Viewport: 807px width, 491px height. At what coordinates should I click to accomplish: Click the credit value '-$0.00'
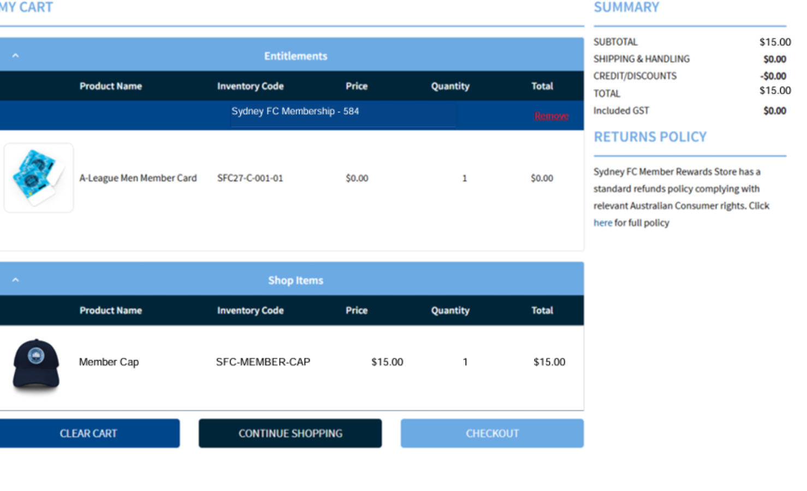tap(773, 76)
